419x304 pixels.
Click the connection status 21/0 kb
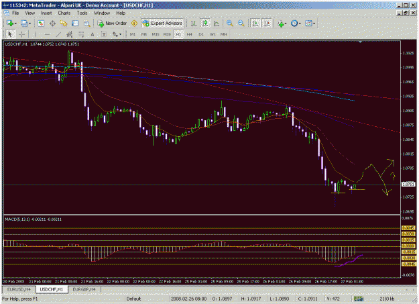pos(387,299)
